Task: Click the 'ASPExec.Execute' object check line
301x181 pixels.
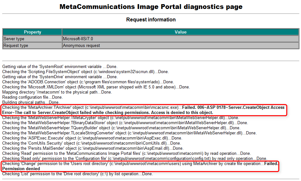Action: click(x=92, y=138)
